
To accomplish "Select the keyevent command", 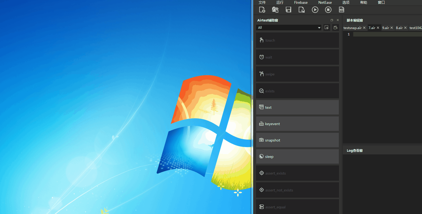I will coord(297,124).
